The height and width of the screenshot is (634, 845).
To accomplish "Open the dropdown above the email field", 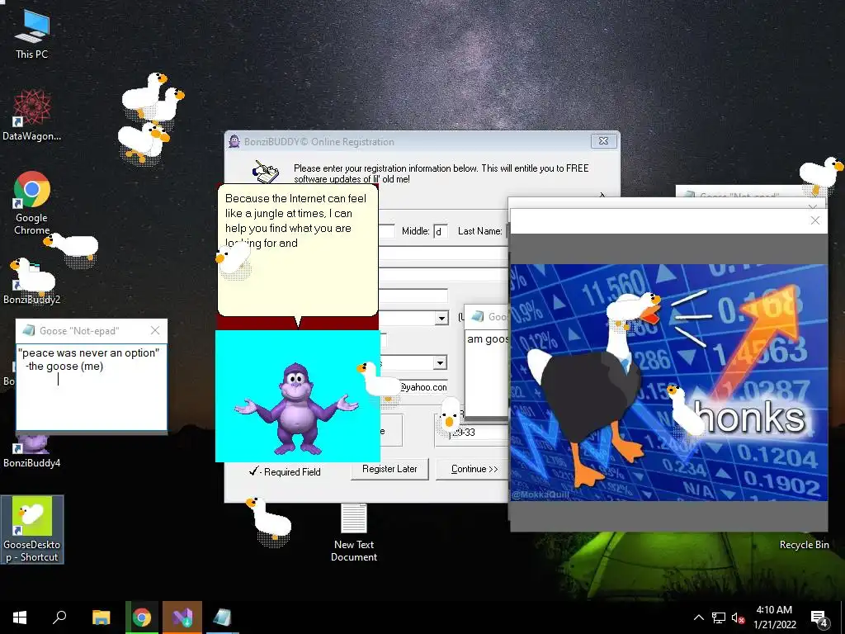I will click(x=441, y=362).
